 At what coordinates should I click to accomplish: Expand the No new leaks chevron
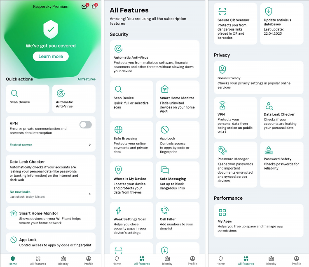90,194
